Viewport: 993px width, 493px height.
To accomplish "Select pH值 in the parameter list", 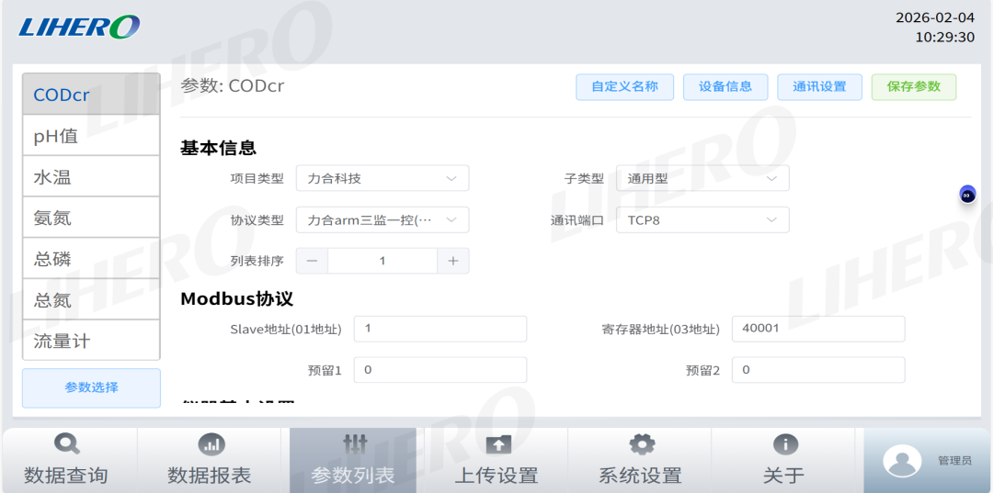I will tap(91, 136).
